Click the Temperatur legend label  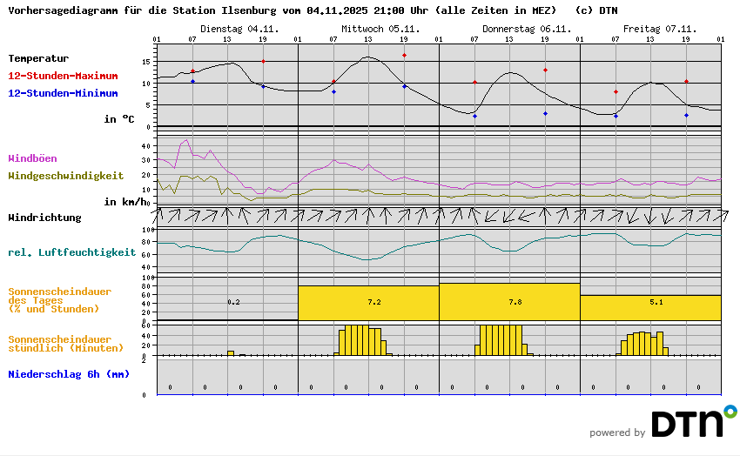[38, 58]
